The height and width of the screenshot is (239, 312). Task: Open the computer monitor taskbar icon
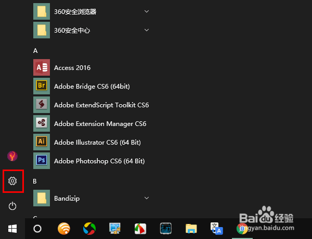point(115,229)
